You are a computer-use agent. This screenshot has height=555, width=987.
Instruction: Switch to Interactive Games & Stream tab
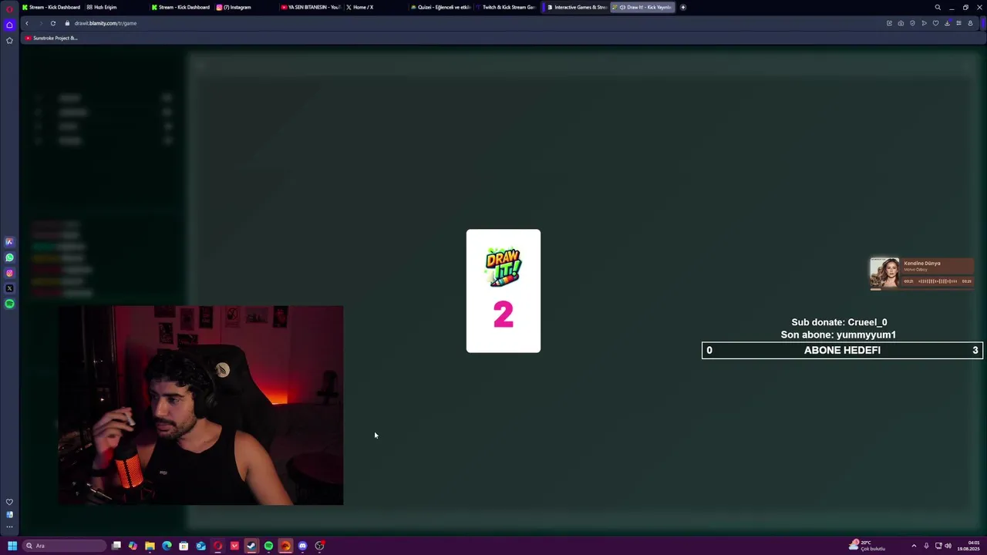point(577,7)
